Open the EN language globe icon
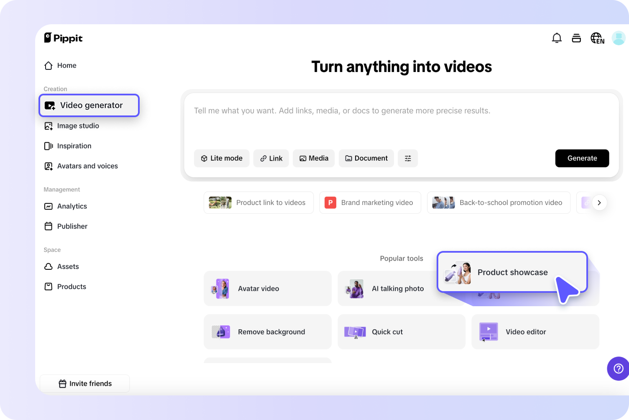The height and width of the screenshot is (420, 629). [597, 38]
